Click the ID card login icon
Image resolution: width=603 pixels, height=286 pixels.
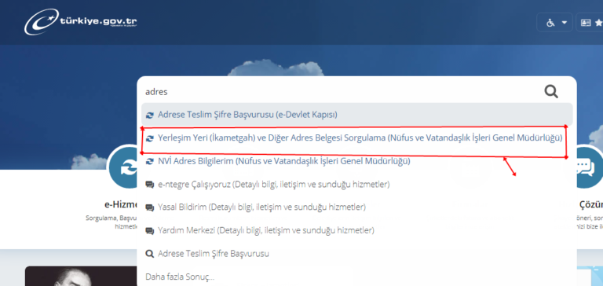click(586, 23)
